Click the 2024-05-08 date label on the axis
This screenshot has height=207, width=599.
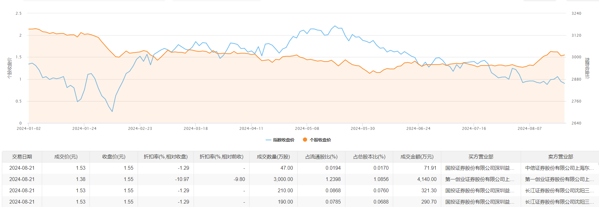[307, 129]
